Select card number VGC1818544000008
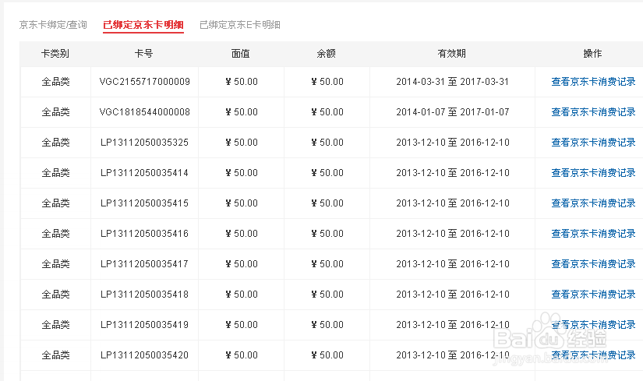The height and width of the screenshot is (381, 643). pyautogui.click(x=144, y=112)
